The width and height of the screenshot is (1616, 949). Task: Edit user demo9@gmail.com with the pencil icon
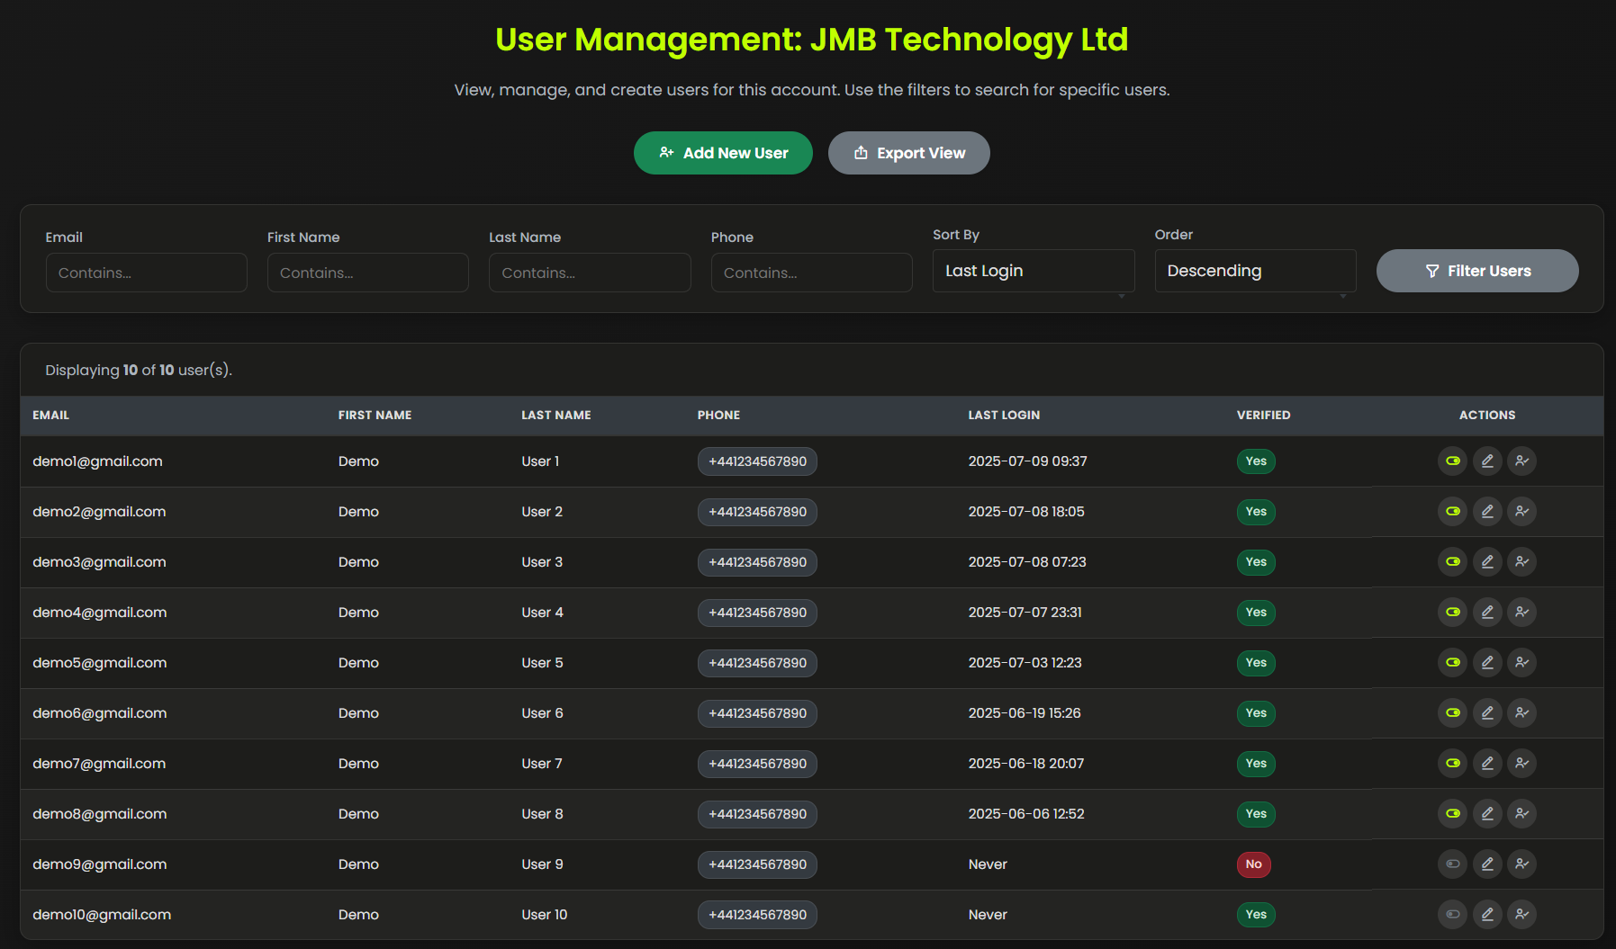point(1487,864)
